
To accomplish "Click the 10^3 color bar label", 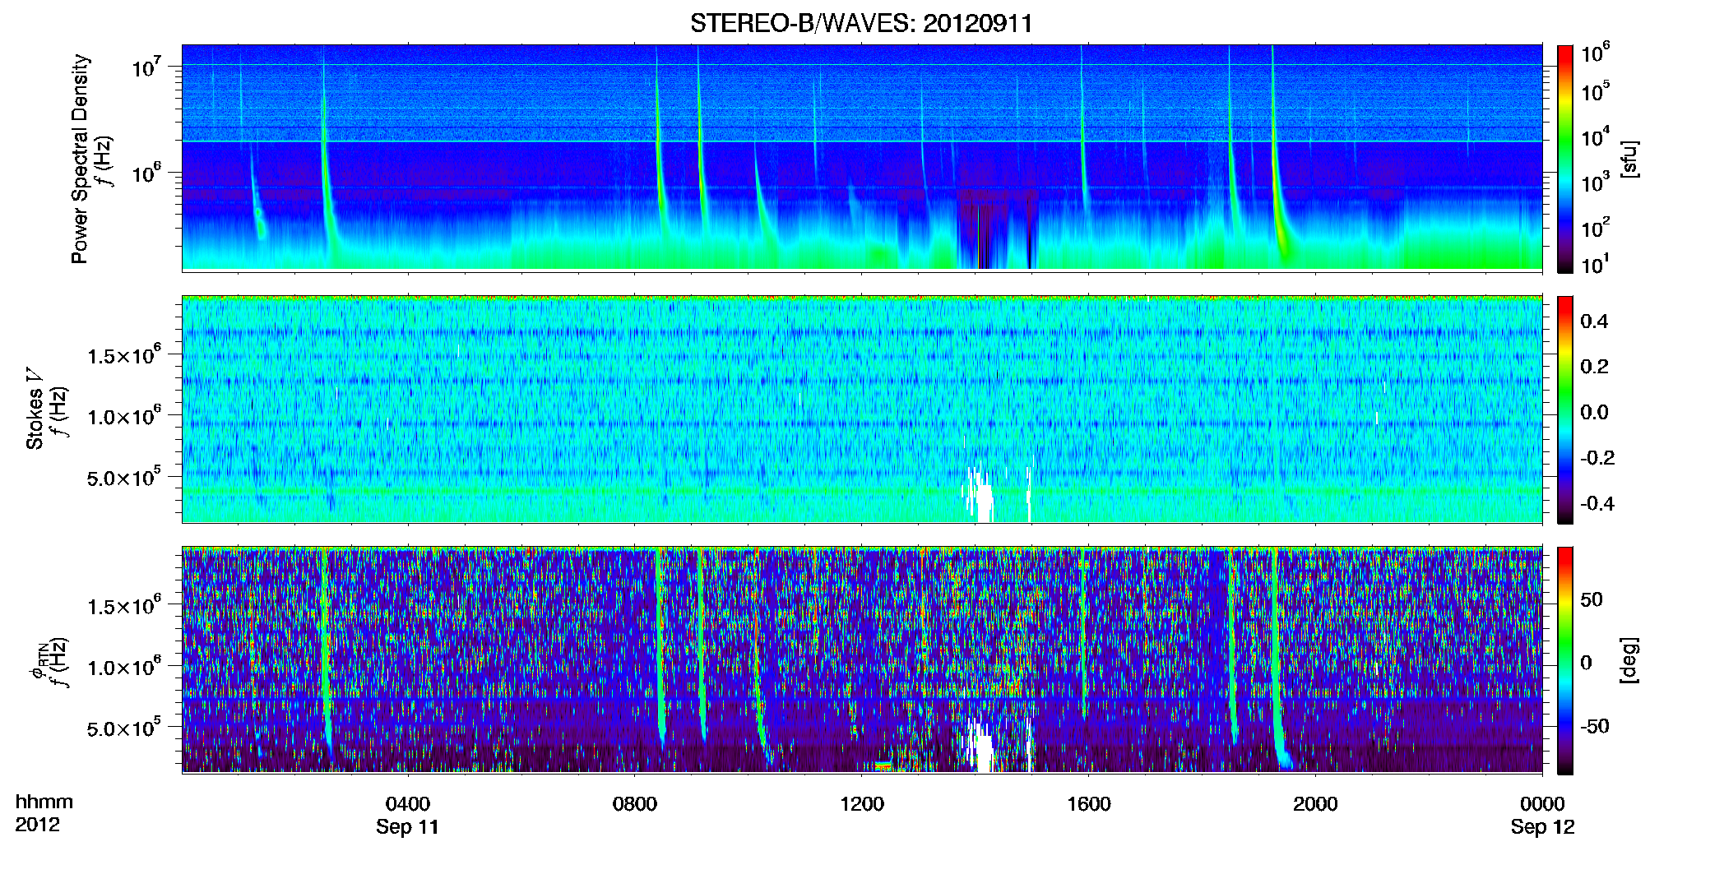I will coord(1595,182).
